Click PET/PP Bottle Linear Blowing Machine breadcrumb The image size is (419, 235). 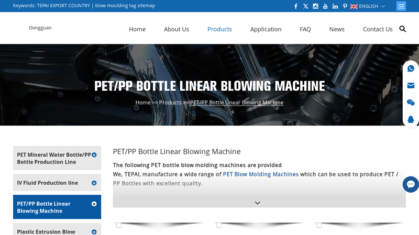[237, 102]
